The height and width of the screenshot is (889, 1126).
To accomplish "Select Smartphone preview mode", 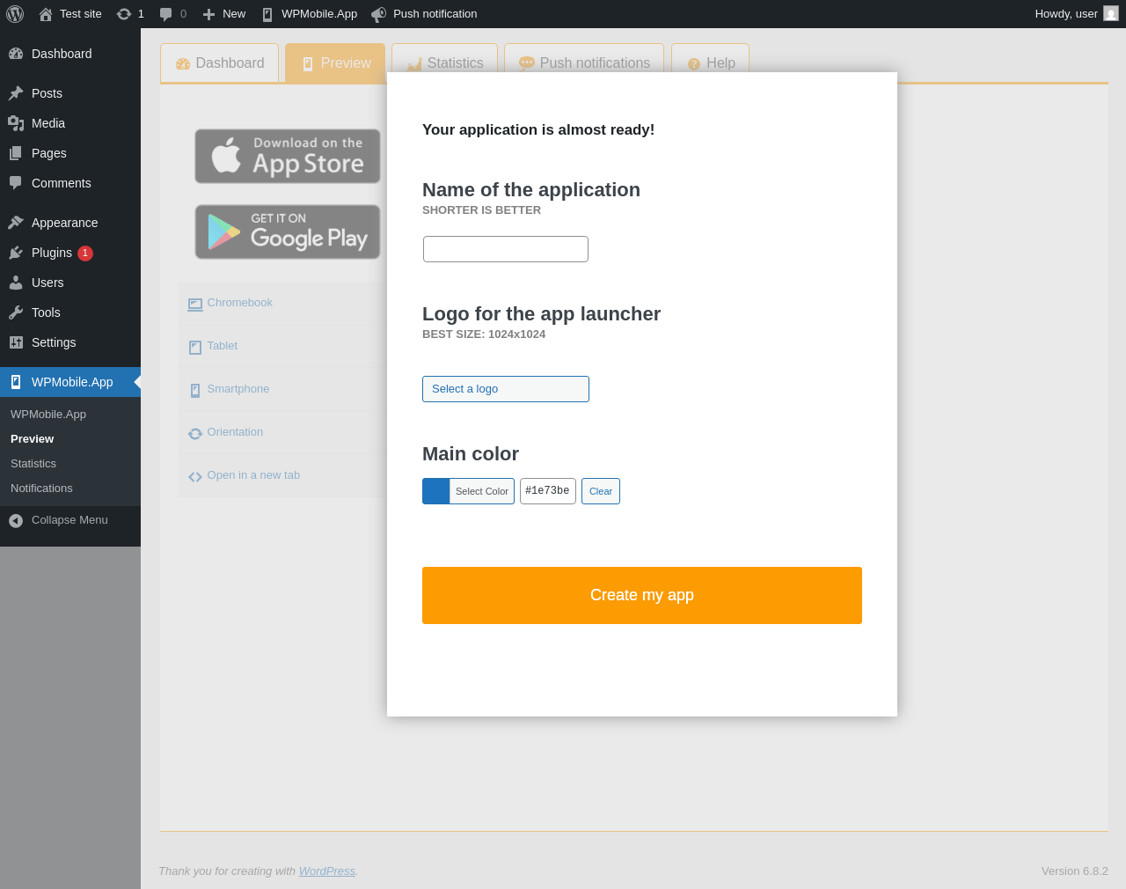I will (282, 390).
